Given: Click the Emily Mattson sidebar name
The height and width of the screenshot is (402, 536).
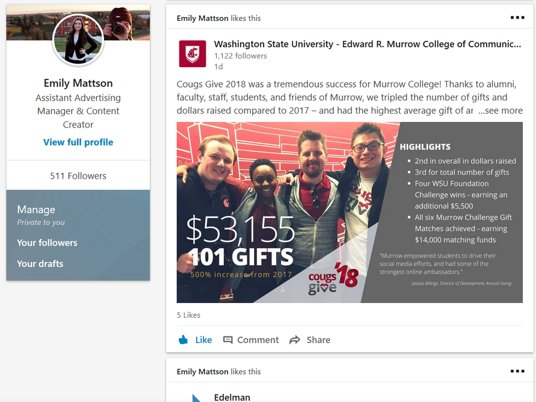Looking at the screenshot, I should tap(78, 83).
